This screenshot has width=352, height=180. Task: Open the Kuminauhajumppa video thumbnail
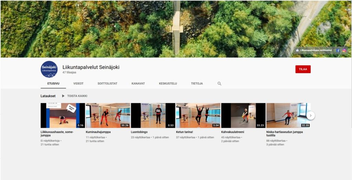(108, 115)
